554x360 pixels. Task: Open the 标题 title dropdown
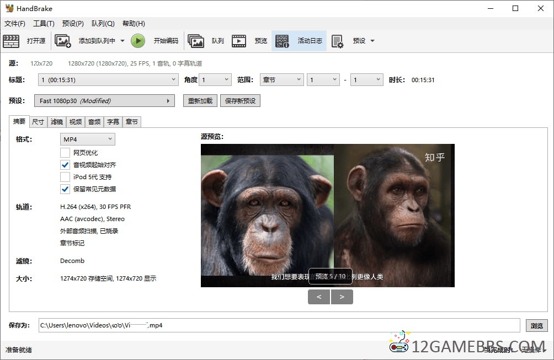tap(108, 80)
